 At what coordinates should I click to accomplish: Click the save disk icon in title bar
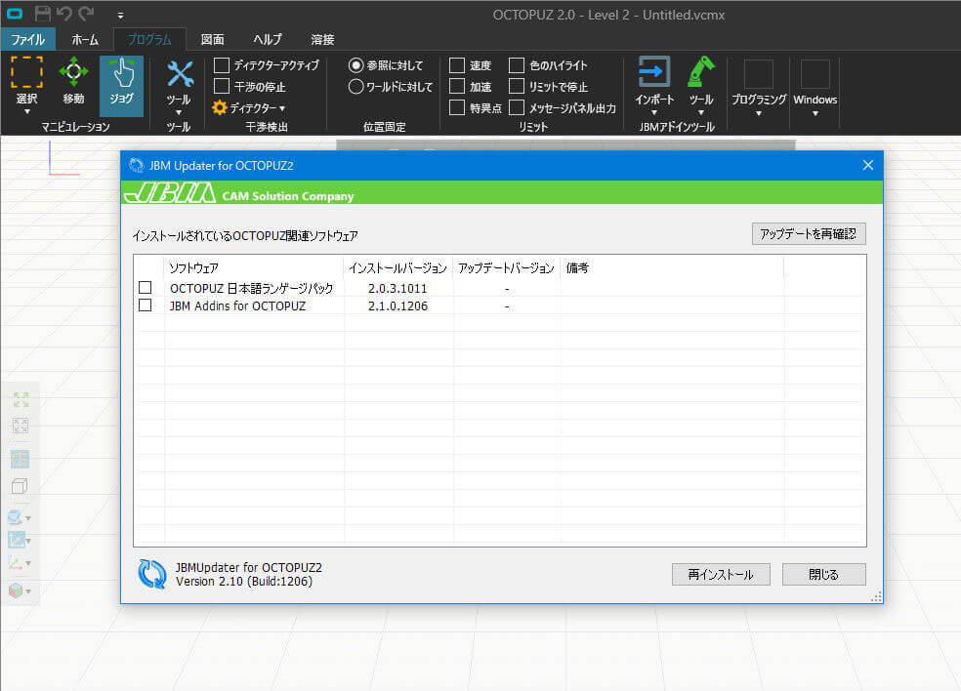(x=42, y=14)
